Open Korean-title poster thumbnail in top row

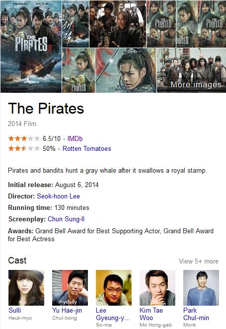pos(75,24)
